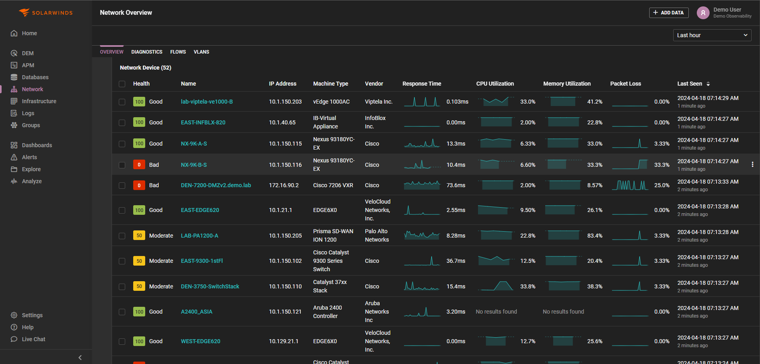Check the NX-9K-B-S row checkbox
The image size is (760, 364).
point(122,165)
